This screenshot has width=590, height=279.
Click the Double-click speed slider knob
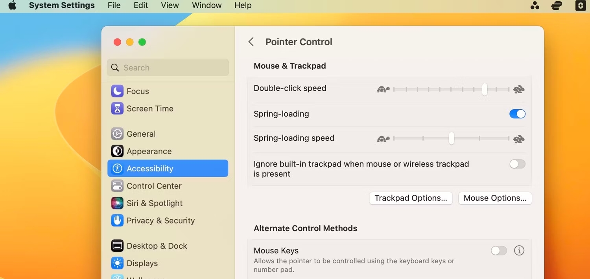tap(485, 89)
